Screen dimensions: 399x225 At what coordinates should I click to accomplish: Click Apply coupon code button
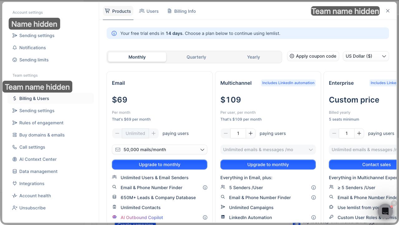[x=313, y=56]
